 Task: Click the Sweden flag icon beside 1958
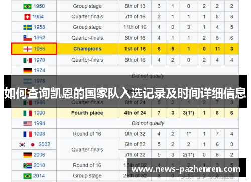coord(27,27)
